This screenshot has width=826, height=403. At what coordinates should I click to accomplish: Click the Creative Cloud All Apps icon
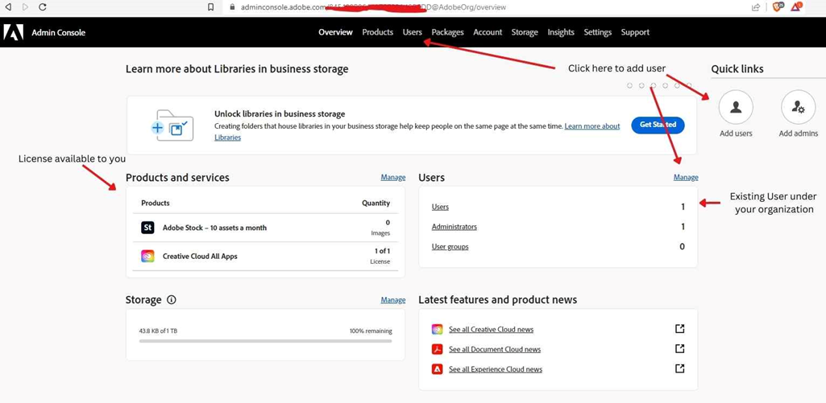(x=147, y=257)
